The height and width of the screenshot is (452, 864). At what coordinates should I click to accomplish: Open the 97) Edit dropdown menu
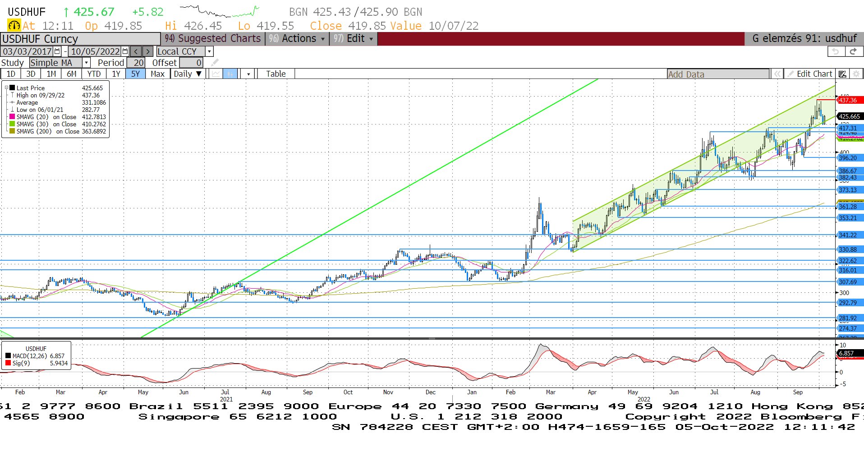pyautogui.click(x=353, y=39)
